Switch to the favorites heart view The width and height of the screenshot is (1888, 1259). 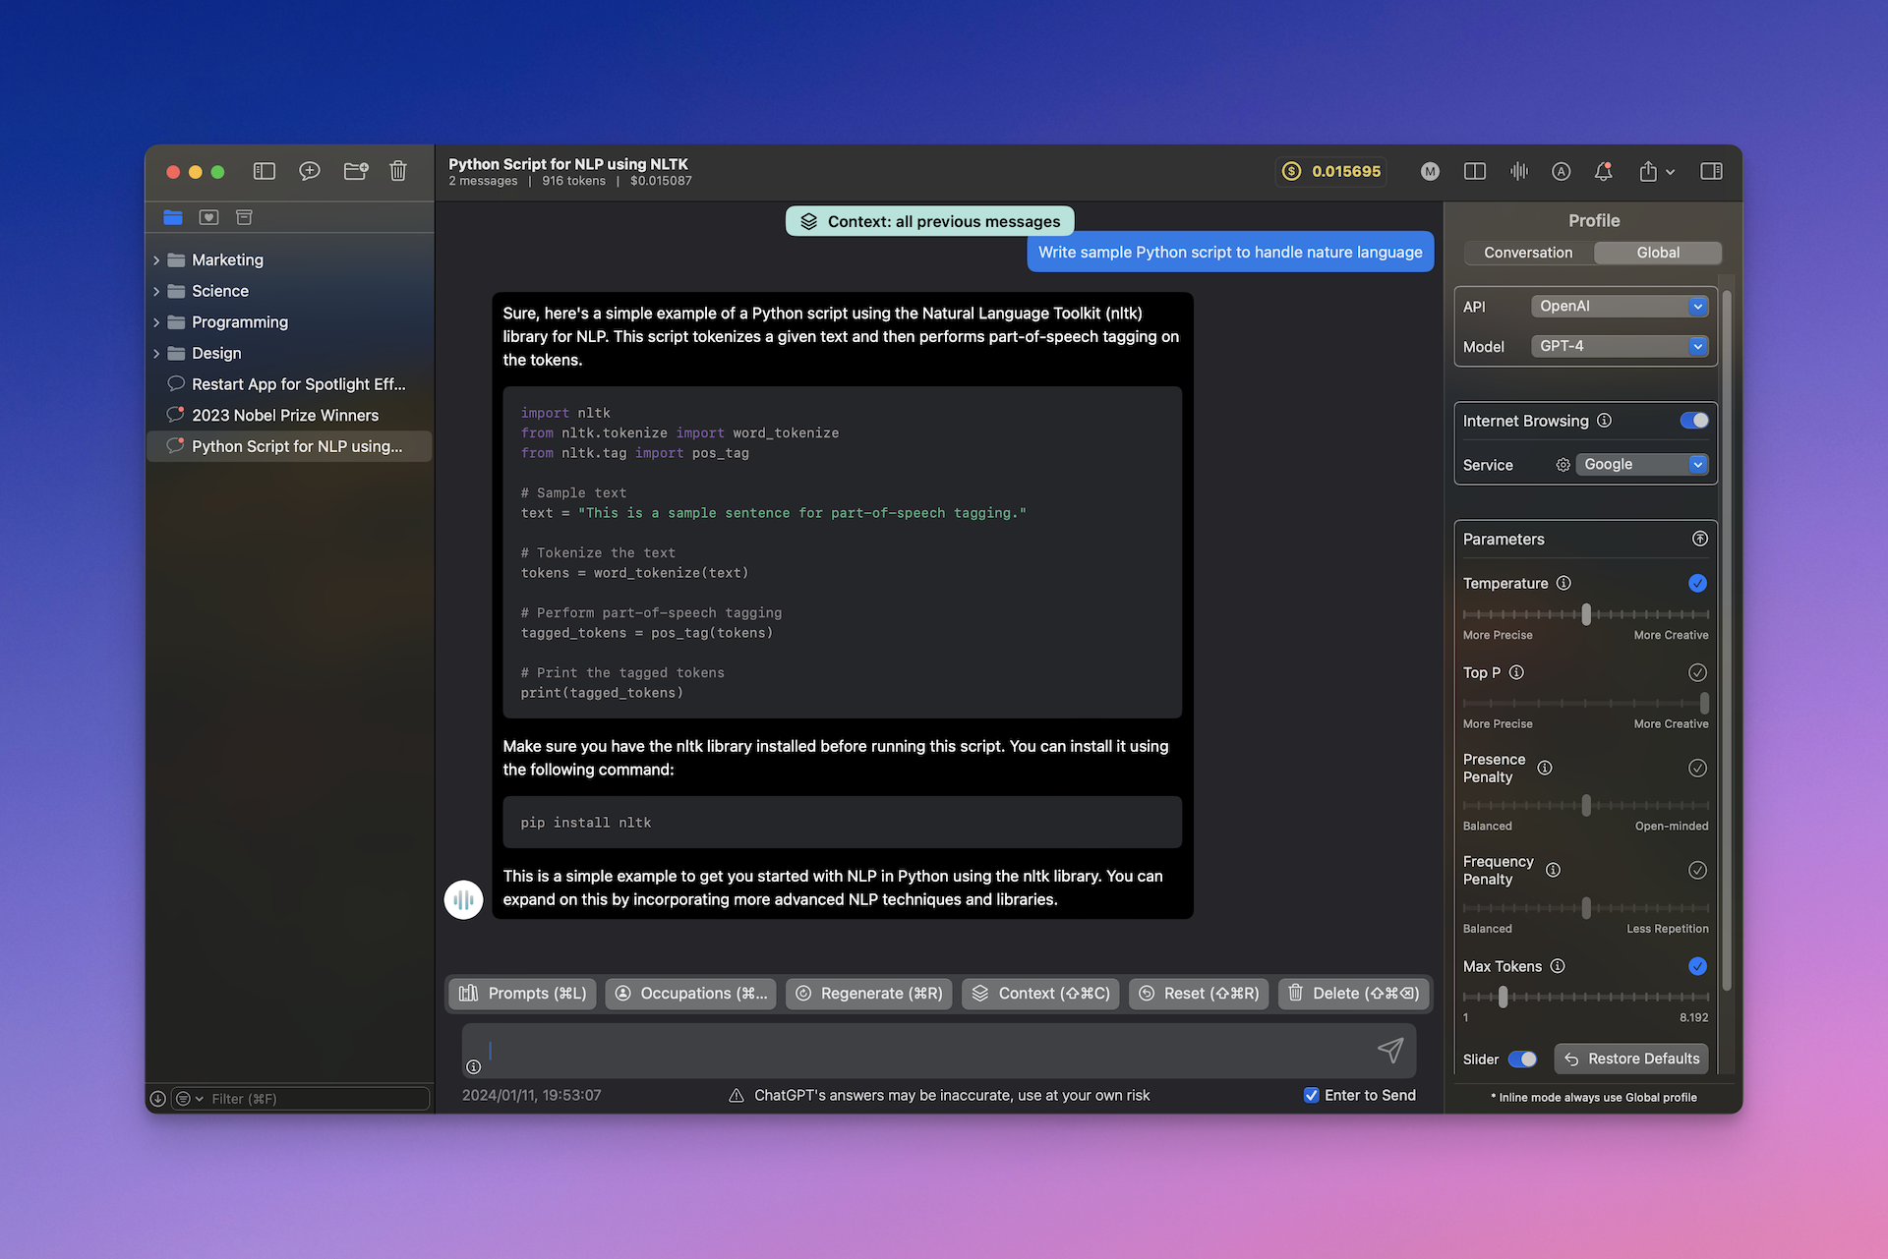click(208, 217)
